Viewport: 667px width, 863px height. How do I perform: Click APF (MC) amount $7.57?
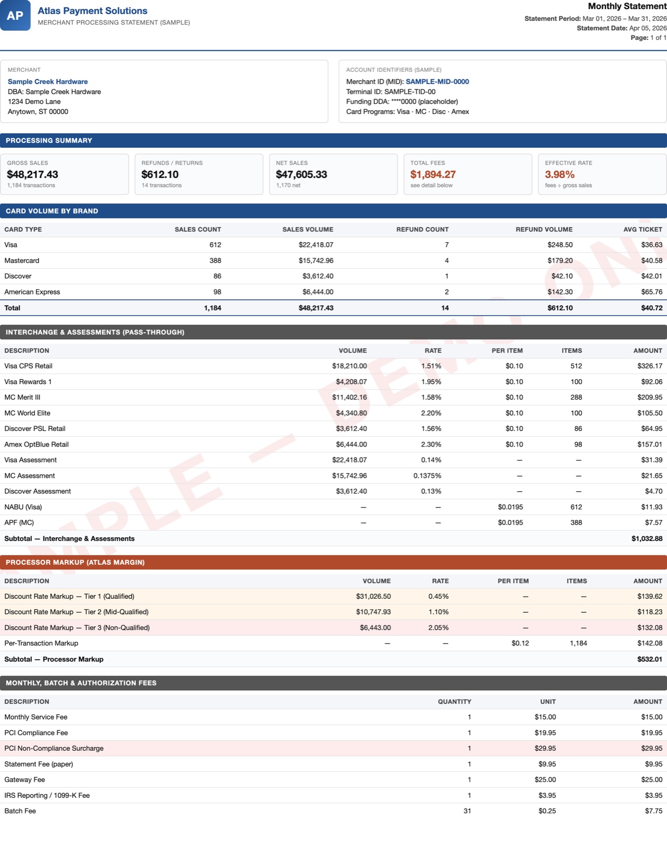click(654, 523)
